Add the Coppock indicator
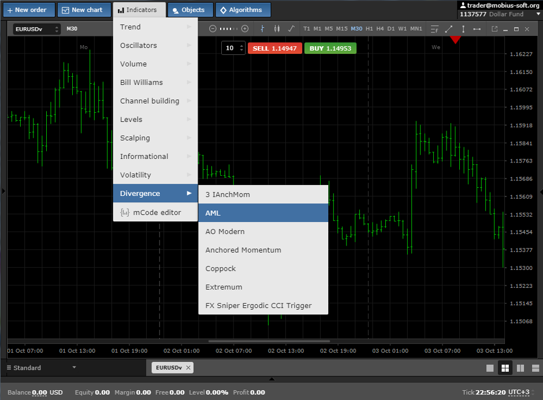Image resolution: width=543 pixels, height=400 pixels. click(x=263, y=269)
